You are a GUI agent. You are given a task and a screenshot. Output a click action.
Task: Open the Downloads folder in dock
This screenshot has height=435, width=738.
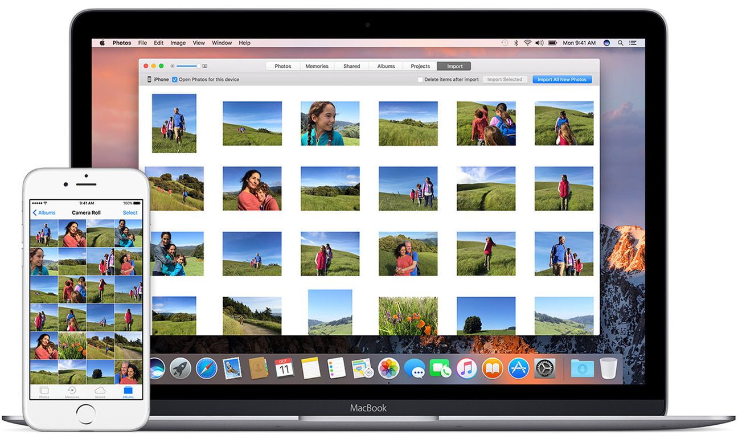[582, 368]
